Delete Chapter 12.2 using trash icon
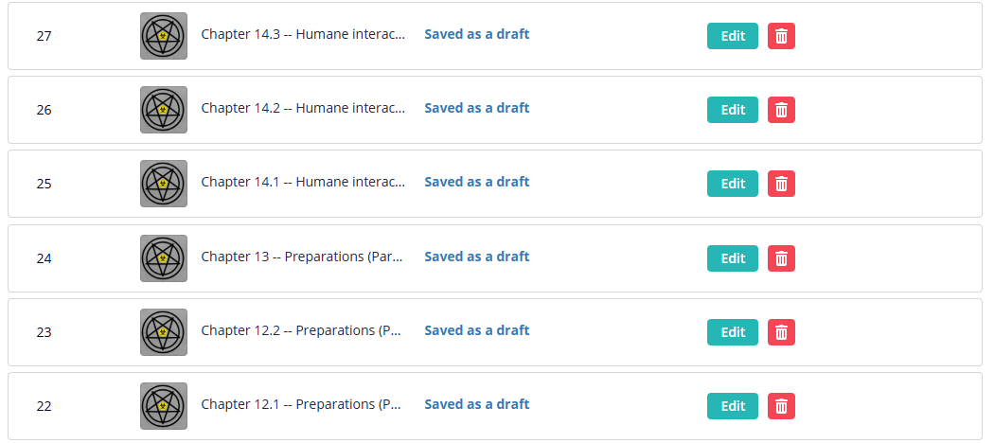The image size is (994, 443). coord(781,332)
